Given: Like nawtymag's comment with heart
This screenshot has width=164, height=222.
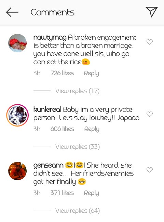Looking at the screenshot, I should click(149, 42).
